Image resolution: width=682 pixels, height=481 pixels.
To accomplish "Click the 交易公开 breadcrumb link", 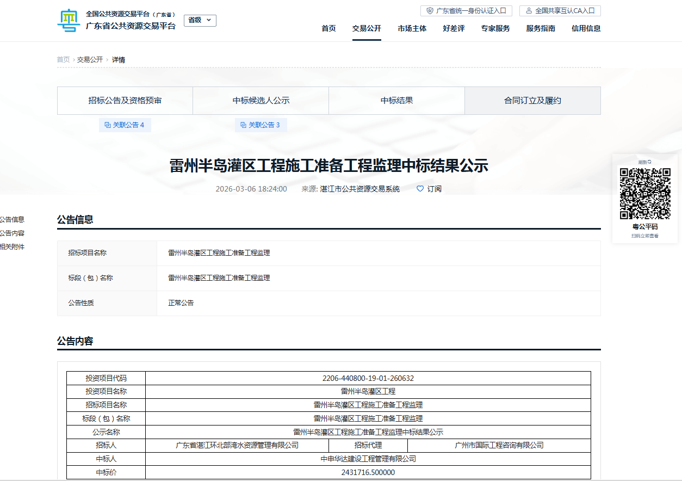I will click(x=90, y=60).
